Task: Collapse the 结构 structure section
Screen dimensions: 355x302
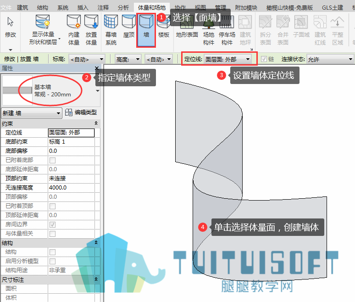Action: tap(96, 242)
